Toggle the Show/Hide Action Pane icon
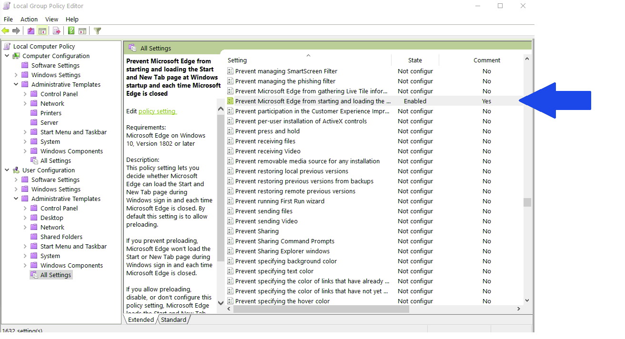625x339 pixels. point(82,31)
